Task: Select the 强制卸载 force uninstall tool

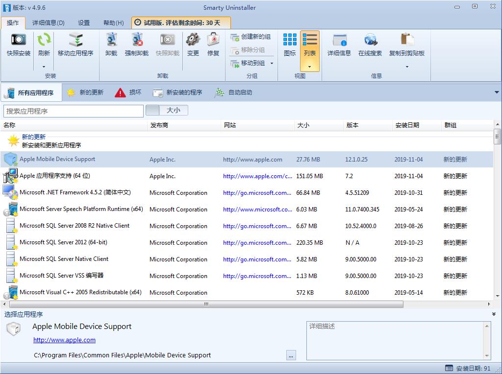Action: click(137, 47)
